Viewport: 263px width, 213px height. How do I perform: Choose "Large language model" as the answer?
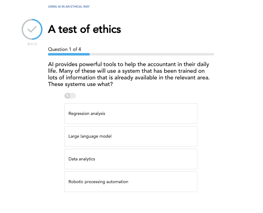[x=131, y=136]
